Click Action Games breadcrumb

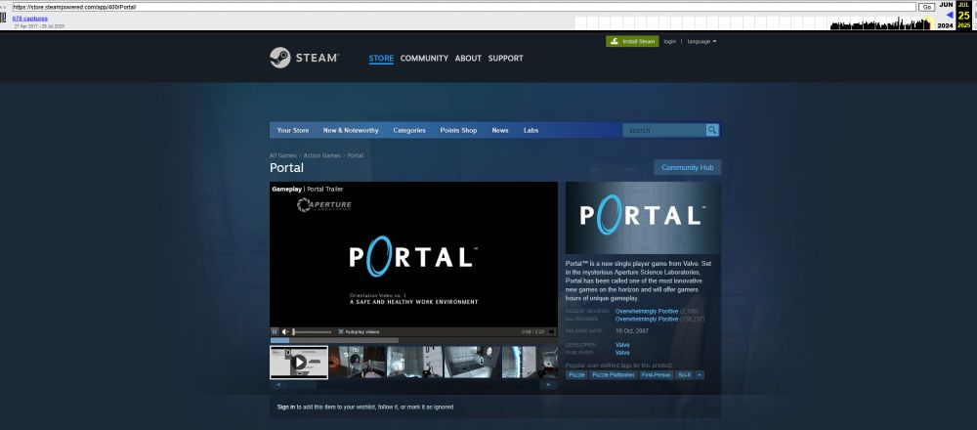point(322,155)
